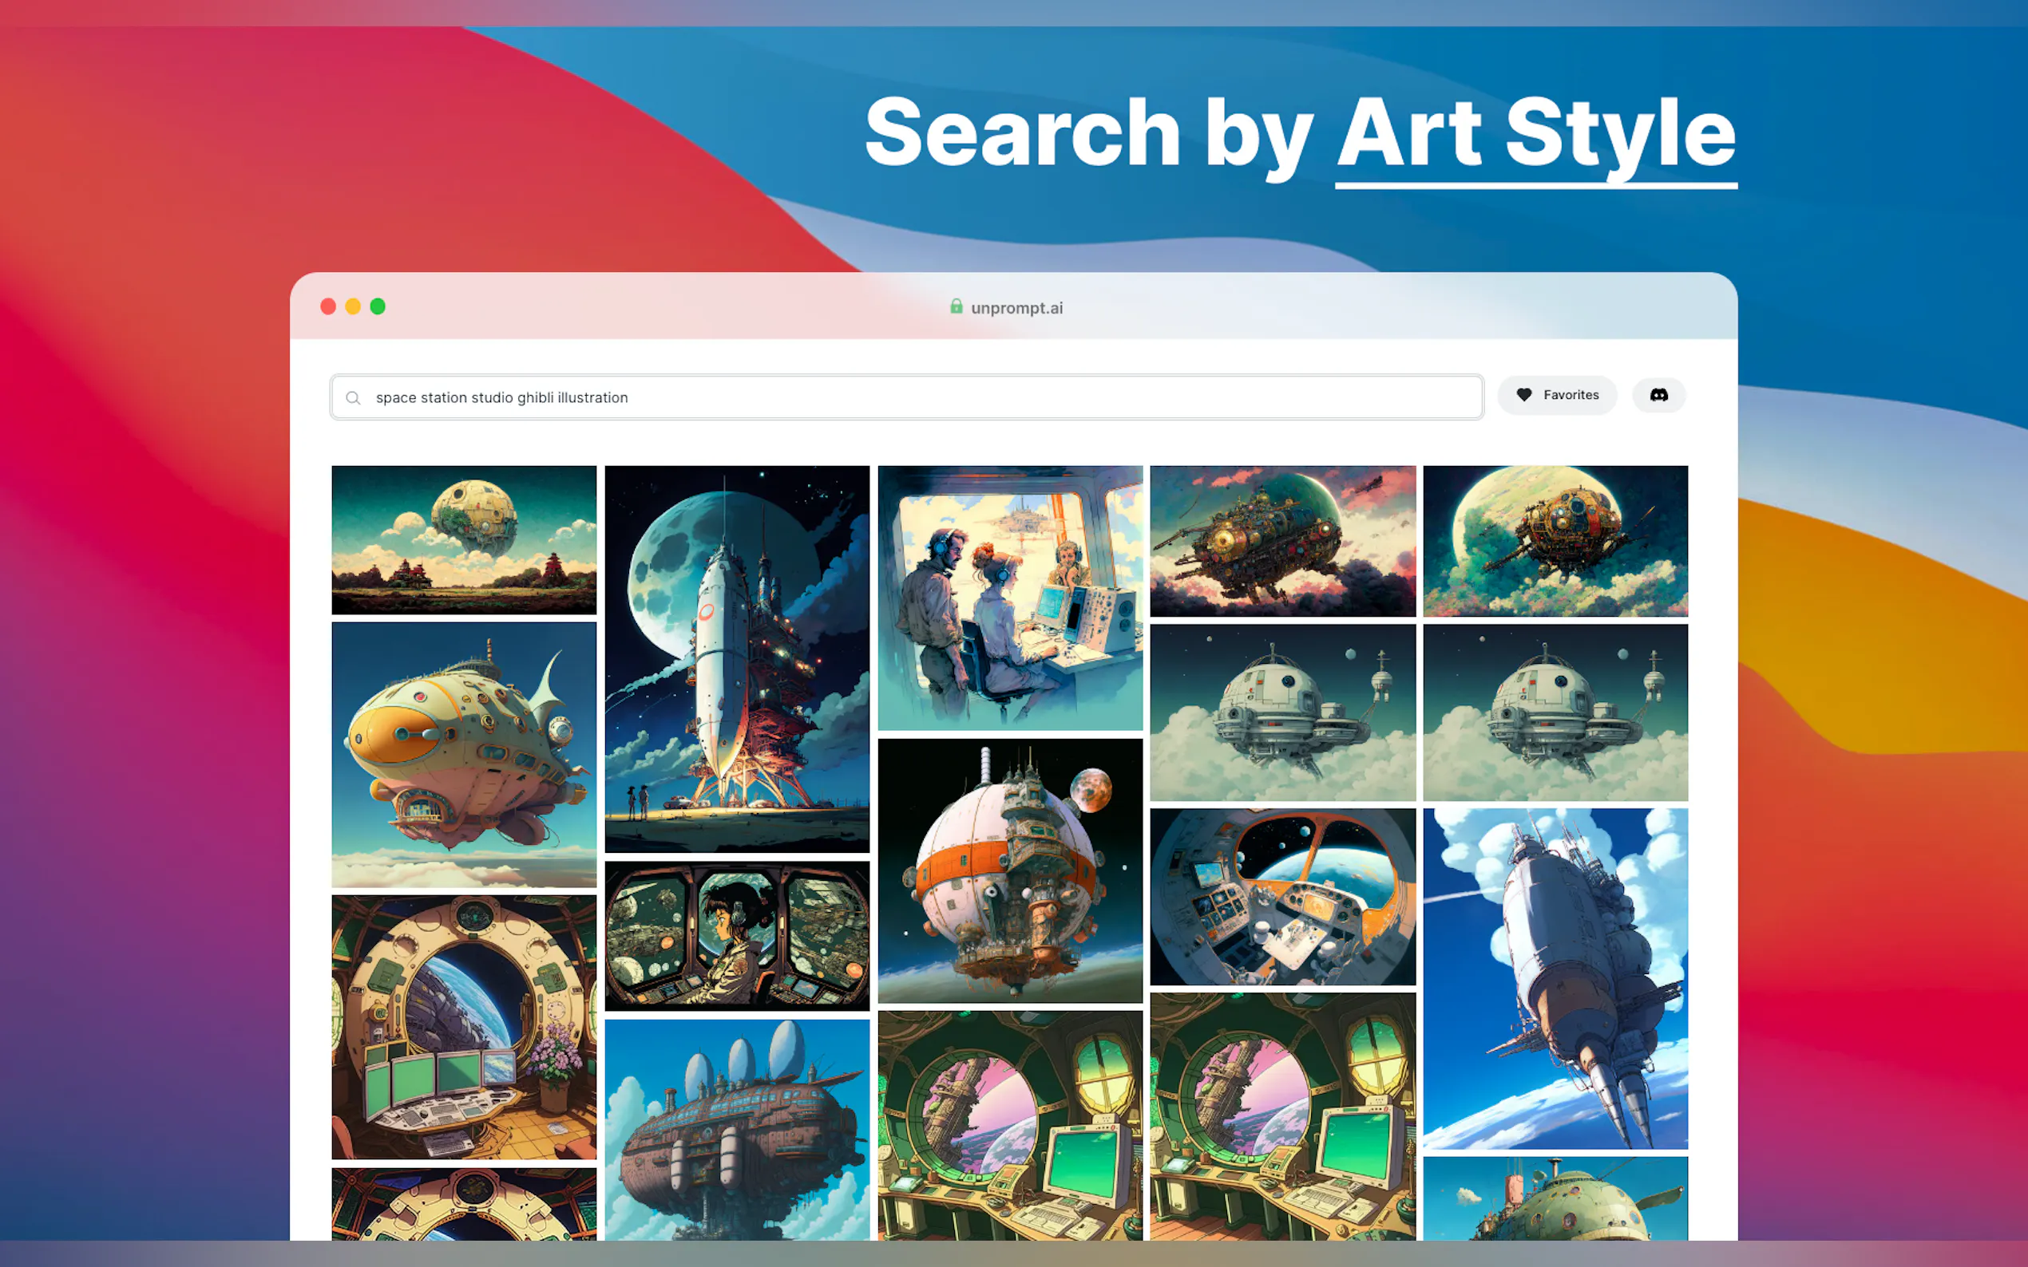
Task: Click the search magnifier icon
Action: [353, 398]
